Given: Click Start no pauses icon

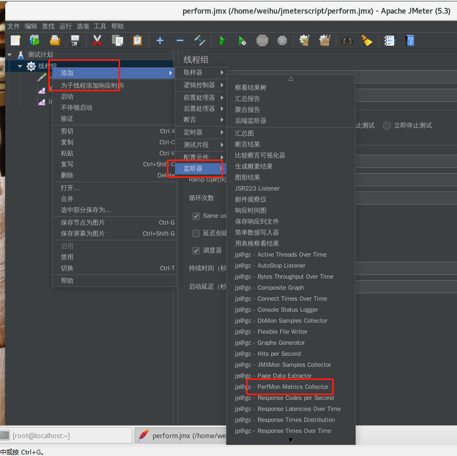Looking at the screenshot, I should tap(242, 40).
